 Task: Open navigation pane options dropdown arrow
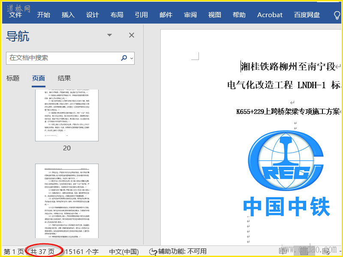coord(109,35)
